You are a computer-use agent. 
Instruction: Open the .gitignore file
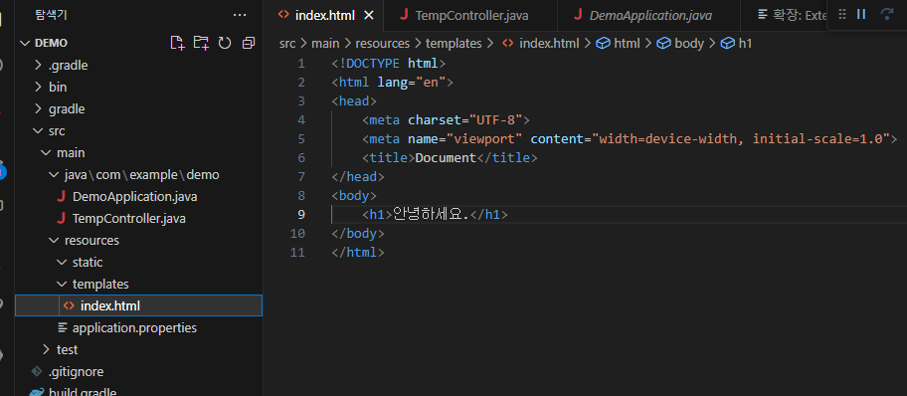[139, 372]
